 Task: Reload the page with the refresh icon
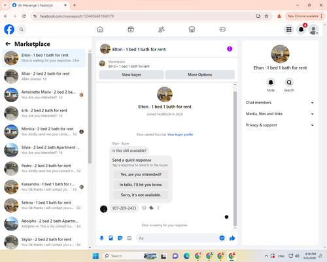pos(24,16)
